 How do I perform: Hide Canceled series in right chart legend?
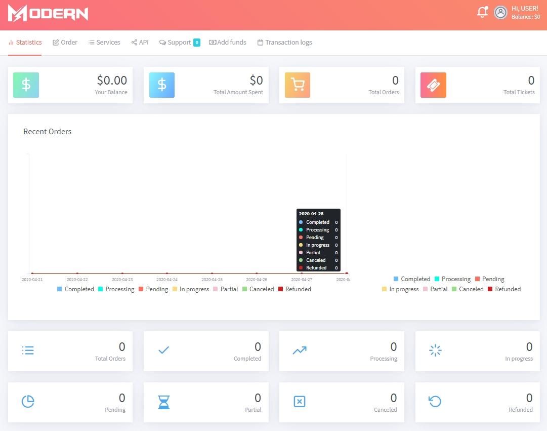click(467, 289)
